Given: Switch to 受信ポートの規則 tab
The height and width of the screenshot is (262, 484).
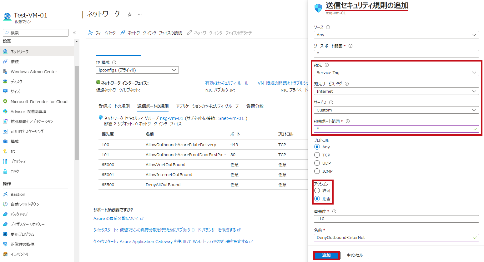Looking at the screenshot, I should point(114,106).
